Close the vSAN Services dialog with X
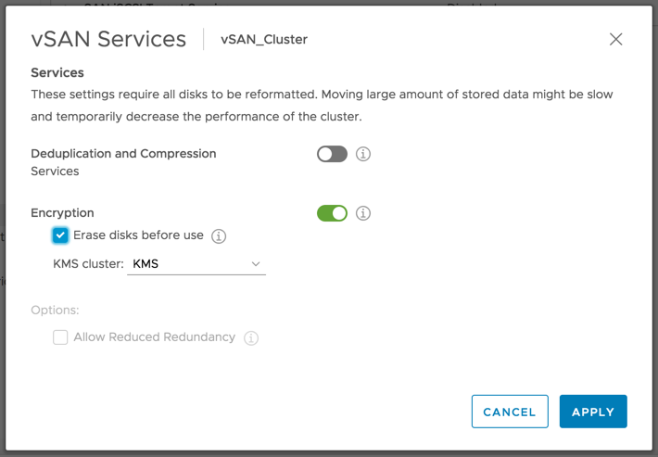Screen dimensions: 658x457 (615, 40)
